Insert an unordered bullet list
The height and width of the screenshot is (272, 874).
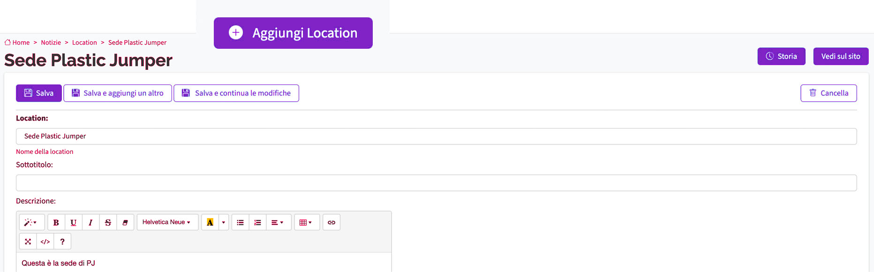click(x=240, y=222)
